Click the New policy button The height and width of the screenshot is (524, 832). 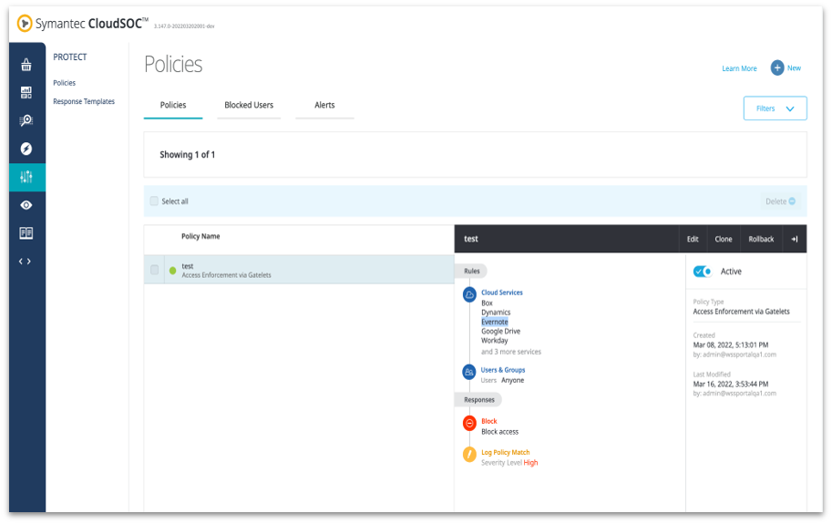click(786, 68)
